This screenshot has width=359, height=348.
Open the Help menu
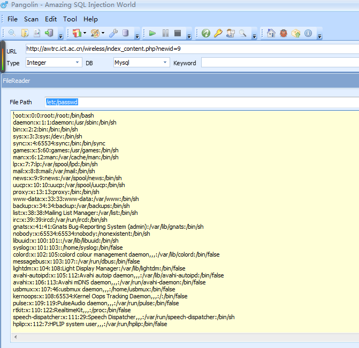tap(90, 19)
